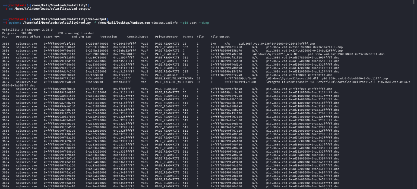Click the pid.3684.vad.0x7ffe0000-0x7ffe0fff.dmp filename
Screen dimensions: 417x189
(299, 75)
